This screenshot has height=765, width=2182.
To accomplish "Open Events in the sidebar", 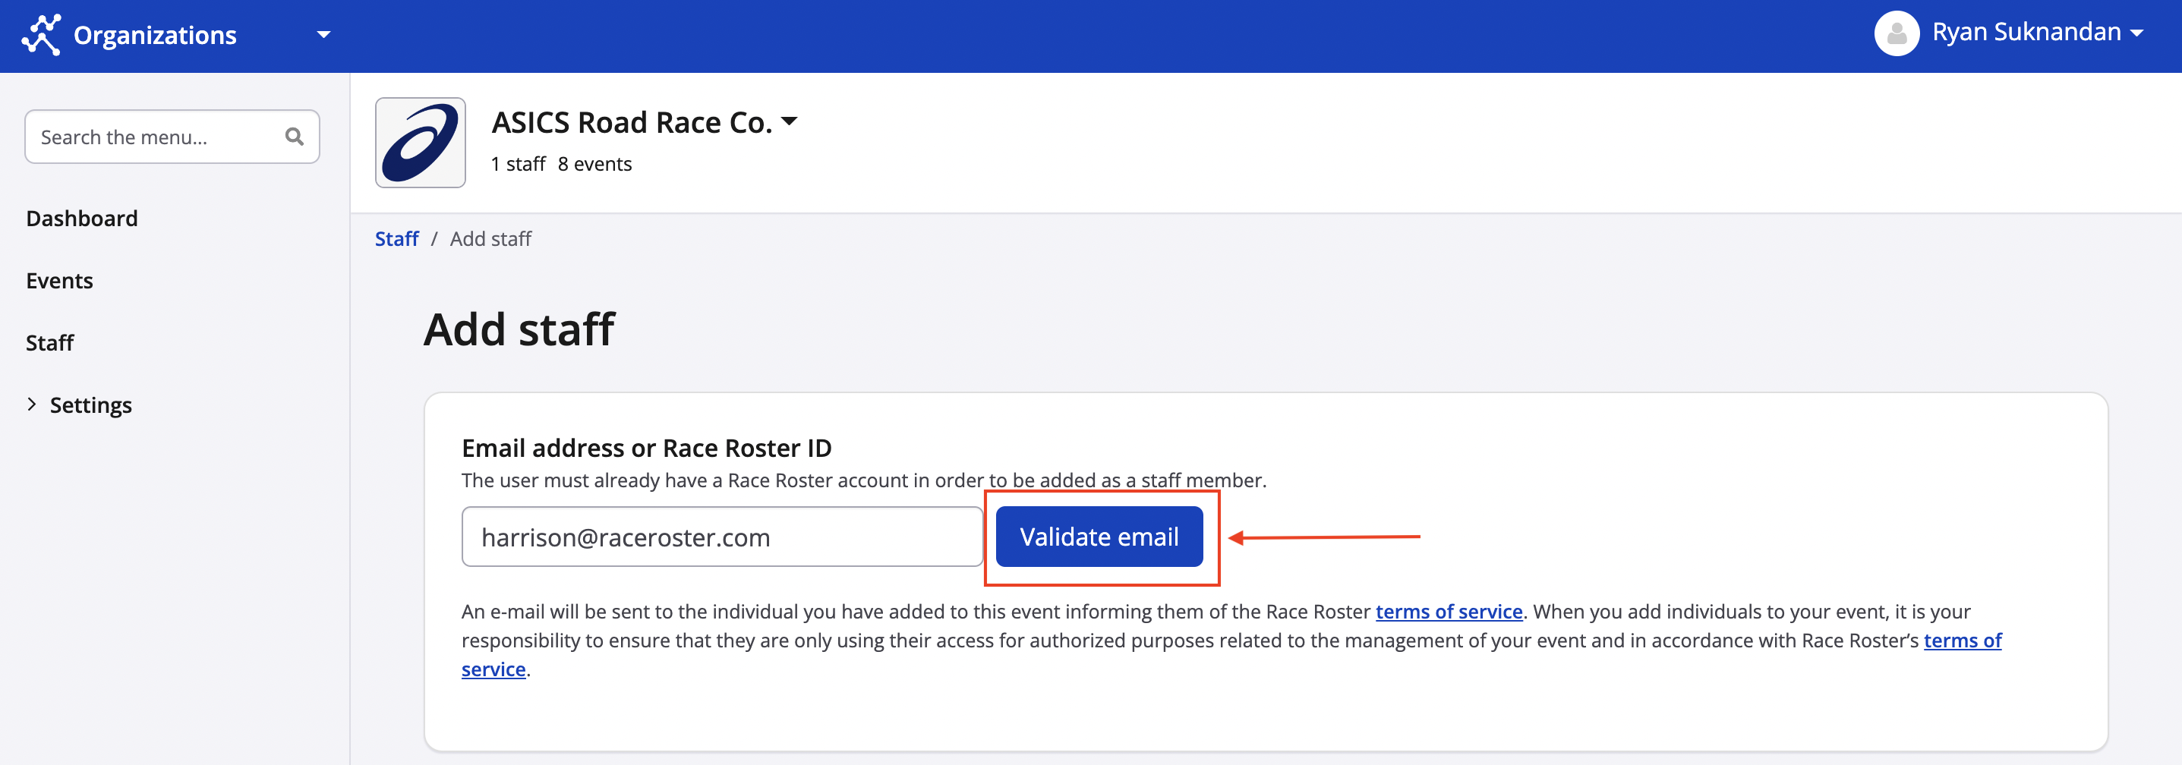I will [59, 280].
